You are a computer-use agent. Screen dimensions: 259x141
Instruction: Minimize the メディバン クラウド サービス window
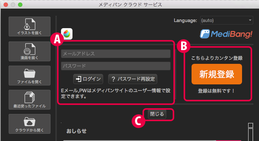[13, 5]
